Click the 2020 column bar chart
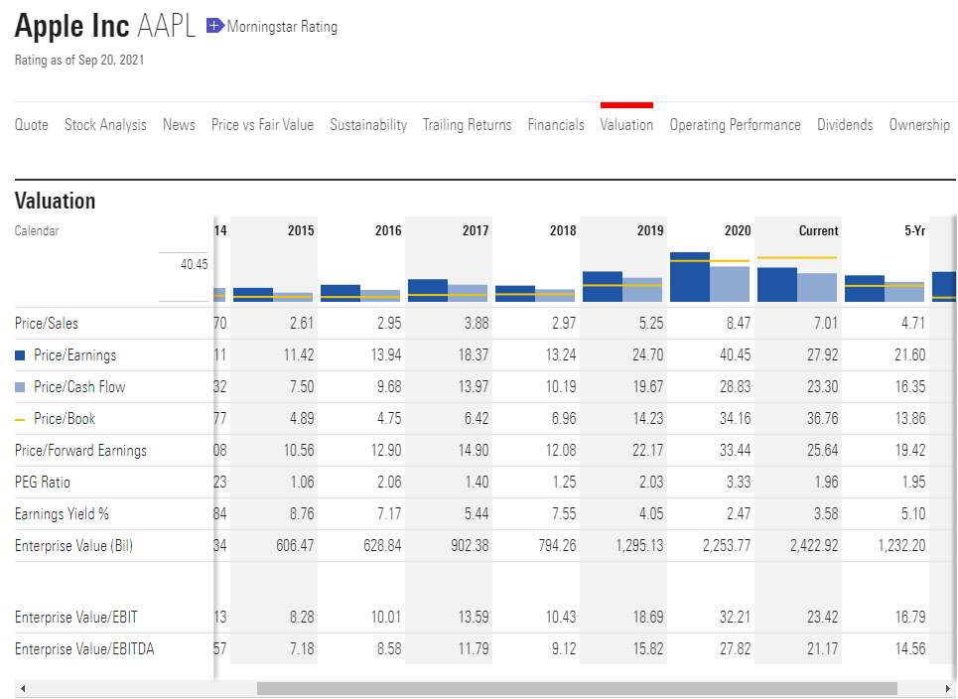This screenshot has width=958, height=699. [710, 277]
